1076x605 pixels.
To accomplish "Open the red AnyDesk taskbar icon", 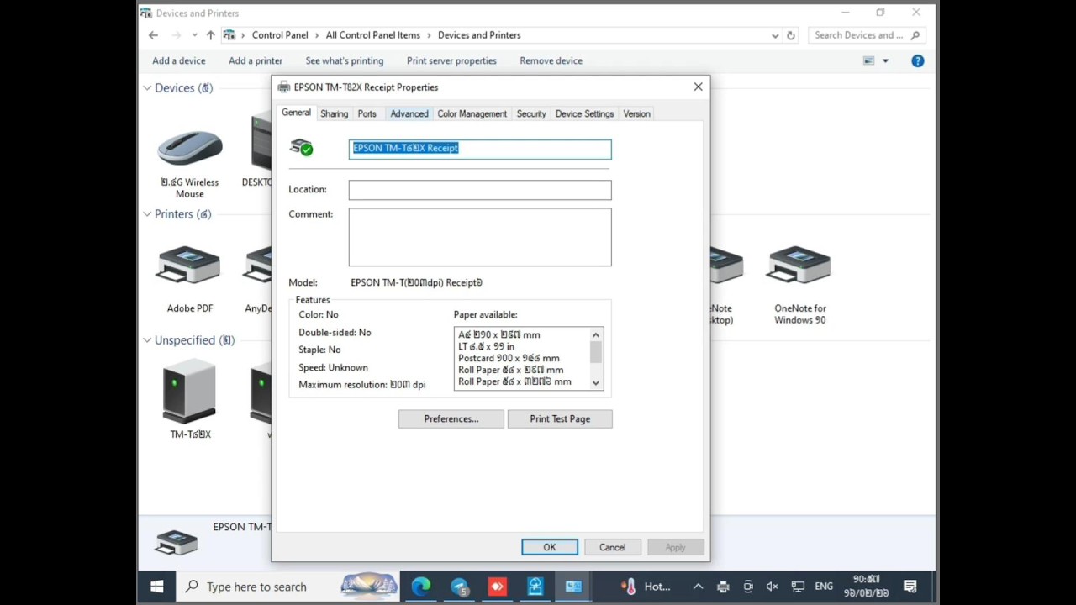I will click(498, 587).
